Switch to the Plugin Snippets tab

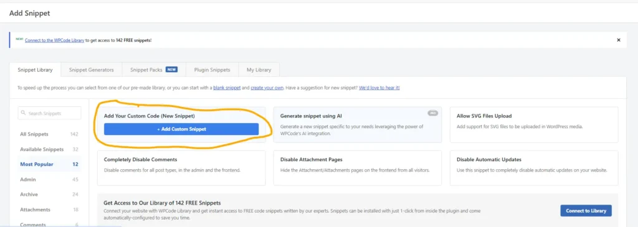212,70
